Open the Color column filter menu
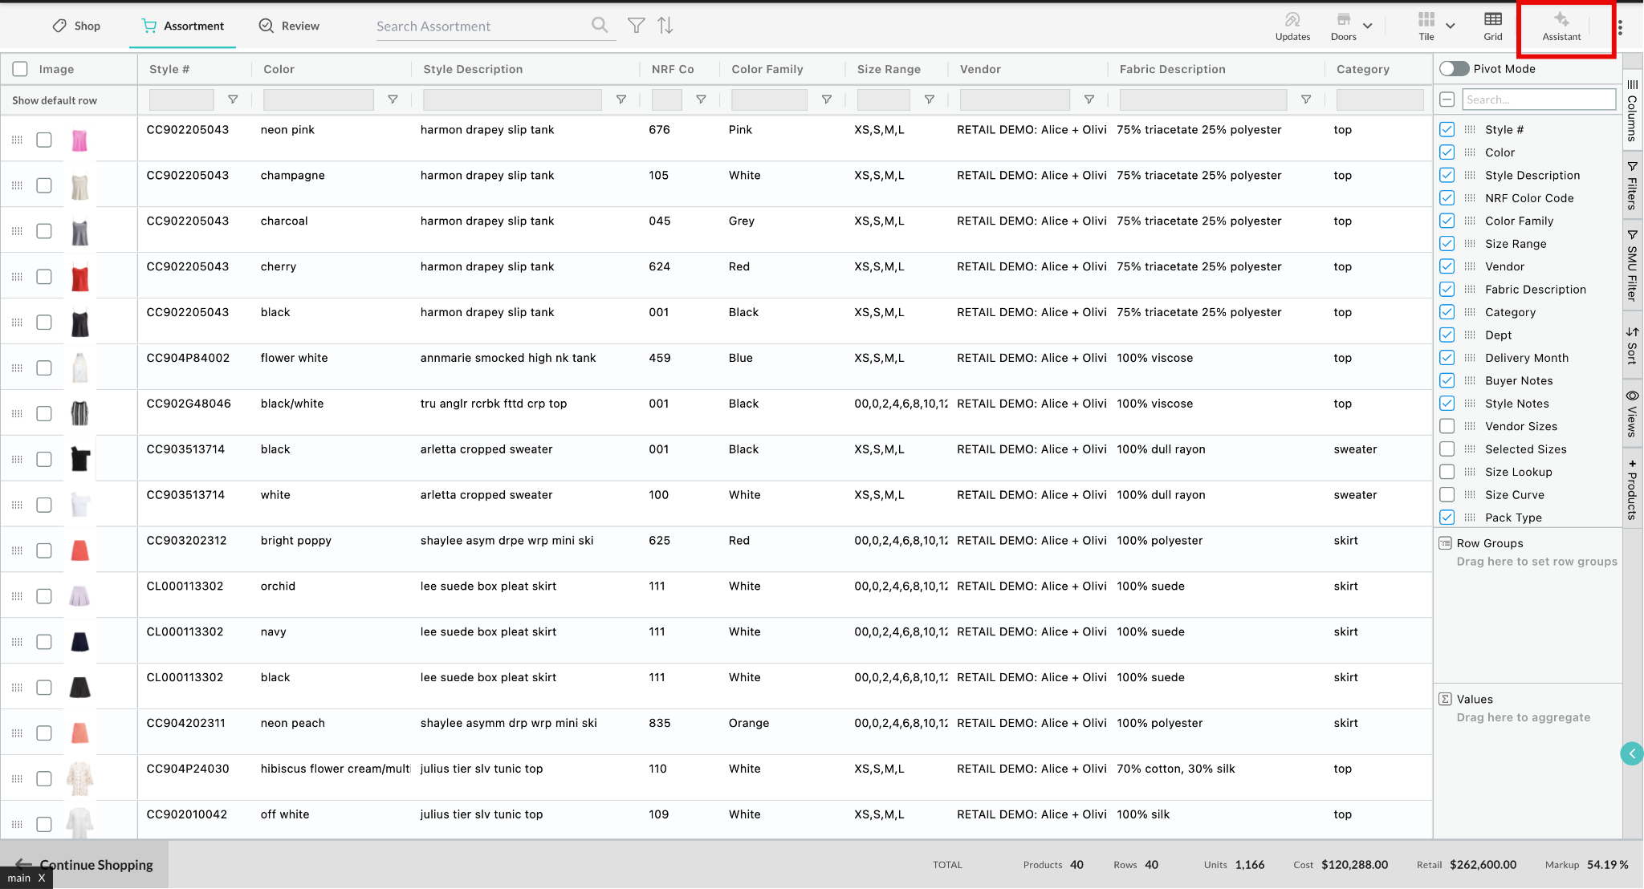Screen dimensions: 1644x889 393,99
